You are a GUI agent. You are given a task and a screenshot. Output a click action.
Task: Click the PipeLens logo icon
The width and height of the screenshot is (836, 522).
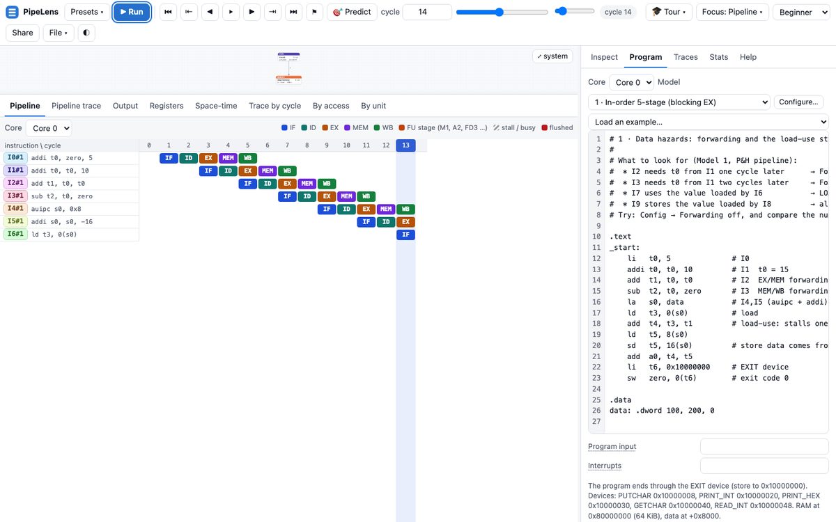pyautogui.click(x=13, y=12)
